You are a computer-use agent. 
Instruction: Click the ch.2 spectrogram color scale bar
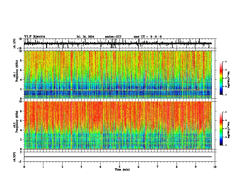[x=221, y=129]
